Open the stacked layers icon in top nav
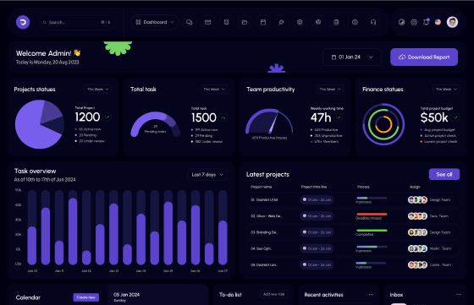 click(x=300, y=22)
